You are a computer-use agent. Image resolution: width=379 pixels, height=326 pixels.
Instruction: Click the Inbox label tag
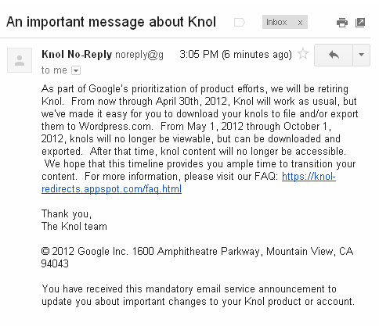coord(276,22)
